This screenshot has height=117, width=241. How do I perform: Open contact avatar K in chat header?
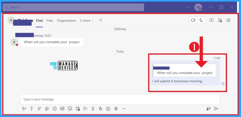11,20
